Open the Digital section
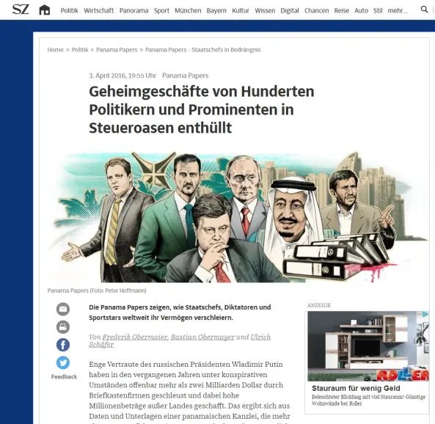The height and width of the screenshot is (424, 435). coord(290,10)
